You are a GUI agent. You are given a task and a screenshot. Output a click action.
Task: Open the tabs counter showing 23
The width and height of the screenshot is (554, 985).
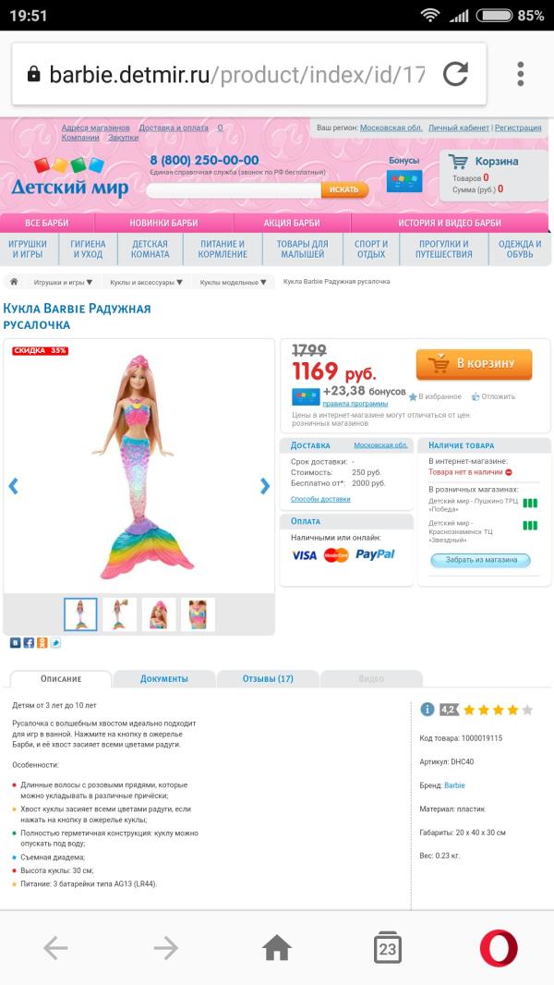387,948
